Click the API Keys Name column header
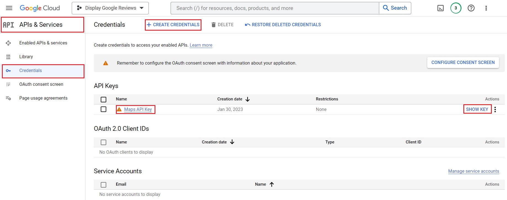The image size is (507, 200). click(x=121, y=99)
